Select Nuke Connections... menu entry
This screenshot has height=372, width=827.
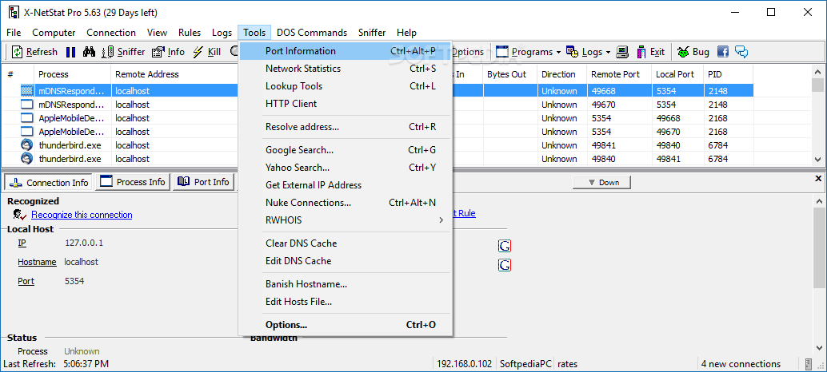(345, 203)
